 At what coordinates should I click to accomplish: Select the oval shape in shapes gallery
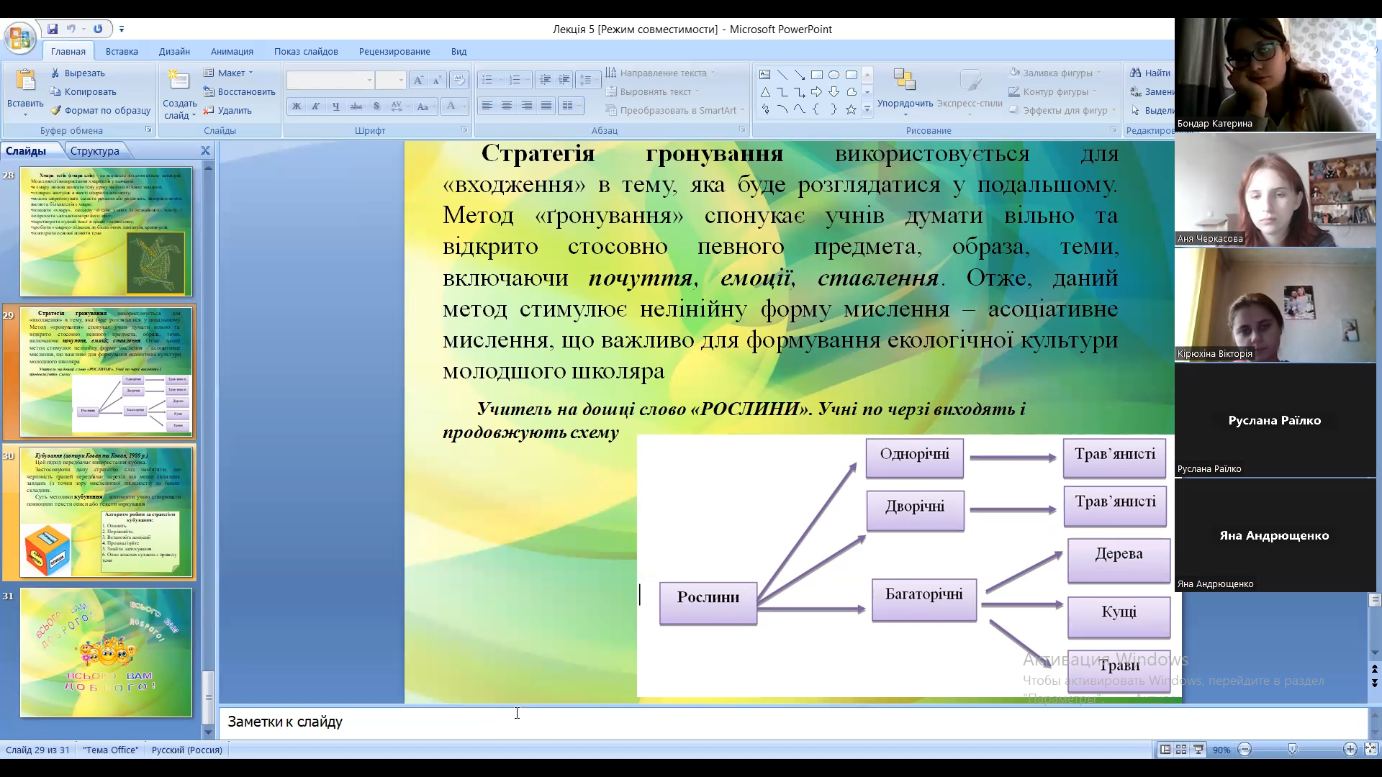point(834,75)
